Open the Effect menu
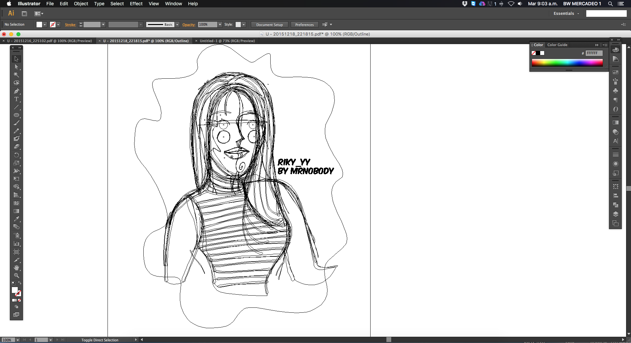Image resolution: width=631 pixels, height=343 pixels. click(136, 4)
